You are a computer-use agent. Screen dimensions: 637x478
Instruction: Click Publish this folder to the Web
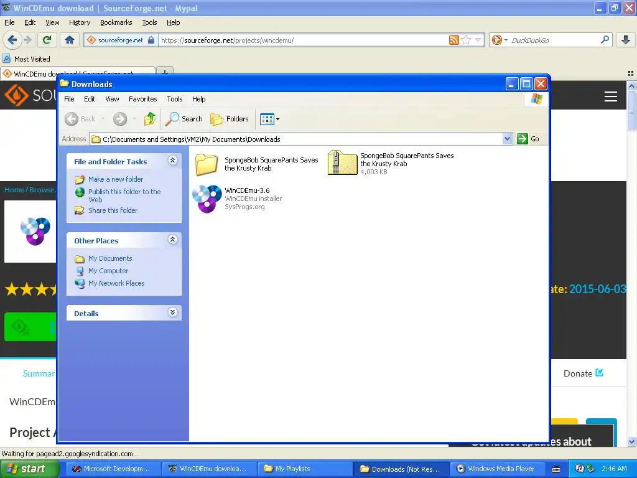coord(124,195)
